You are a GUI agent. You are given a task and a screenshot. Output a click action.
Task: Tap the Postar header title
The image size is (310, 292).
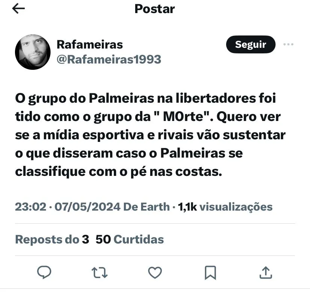click(155, 9)
